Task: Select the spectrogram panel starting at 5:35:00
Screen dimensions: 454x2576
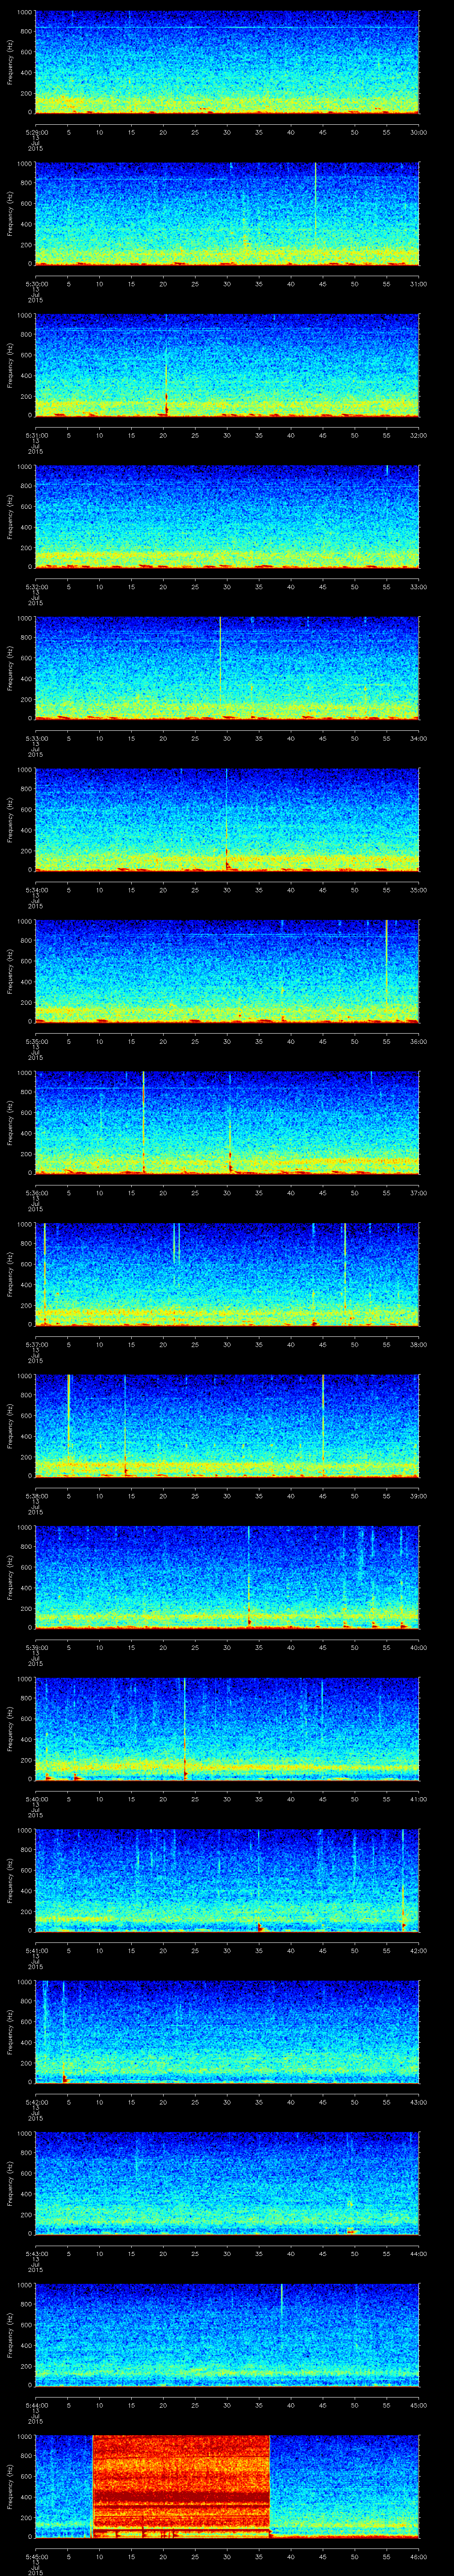Action: 227,971
